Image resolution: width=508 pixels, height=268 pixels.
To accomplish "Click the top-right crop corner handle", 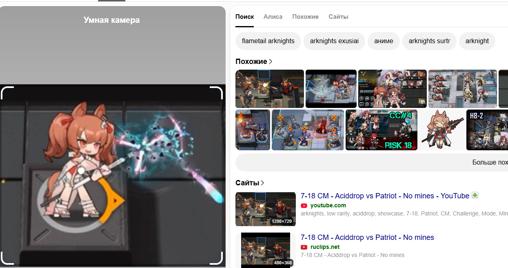I will (216, 92).
